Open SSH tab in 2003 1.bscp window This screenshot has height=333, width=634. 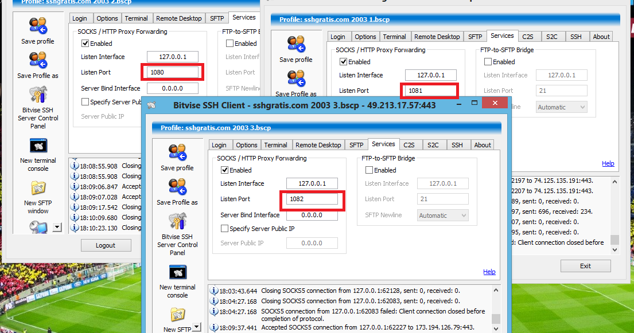click(x=576, y=37)
